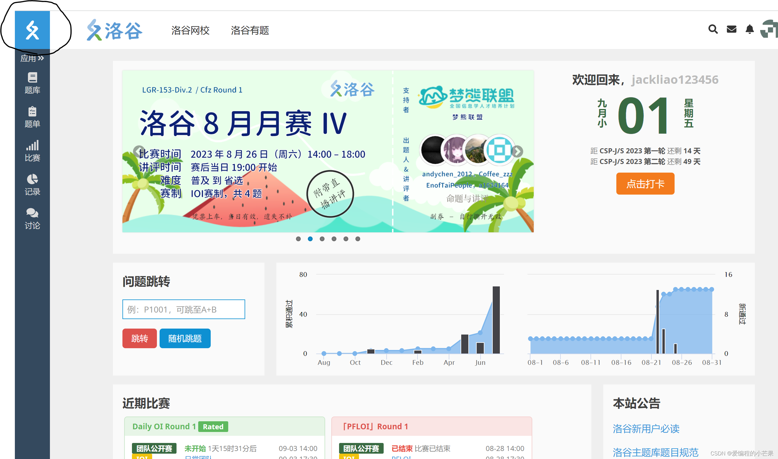Viewport: 778px width, 459px height.
Task: Select the last carousel dot indicator
Action: tap(357, 239)
